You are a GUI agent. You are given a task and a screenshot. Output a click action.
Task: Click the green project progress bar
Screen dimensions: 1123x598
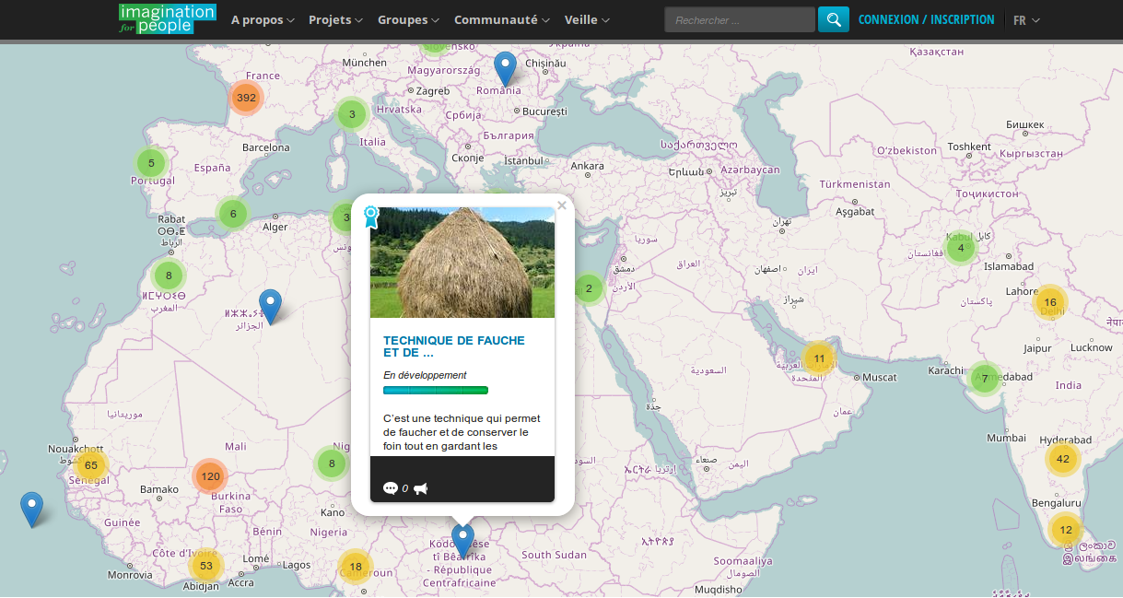[436, 391]
